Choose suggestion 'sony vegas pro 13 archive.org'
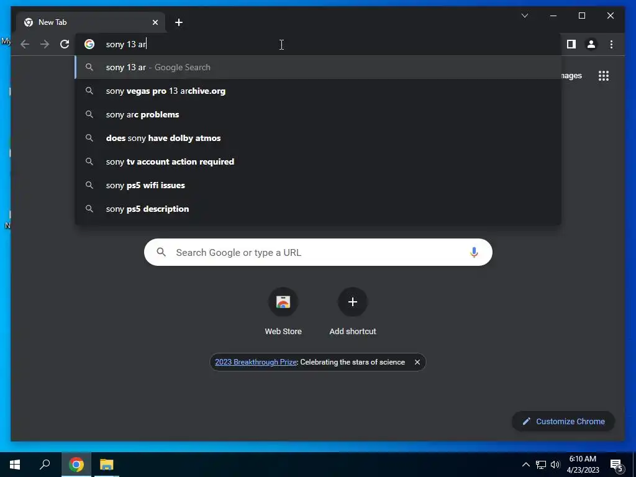This screenshot has height=477, width=636. click(x=318, y=91)
